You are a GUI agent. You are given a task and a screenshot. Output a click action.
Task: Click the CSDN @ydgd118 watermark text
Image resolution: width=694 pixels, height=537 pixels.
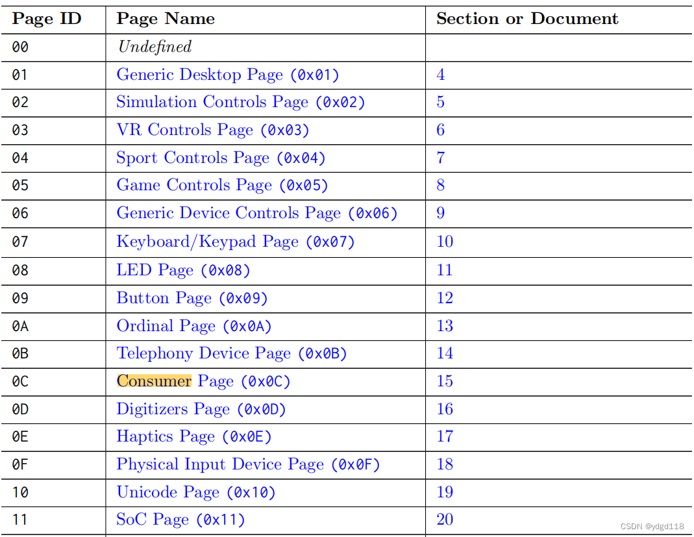(x=652, y=527)
